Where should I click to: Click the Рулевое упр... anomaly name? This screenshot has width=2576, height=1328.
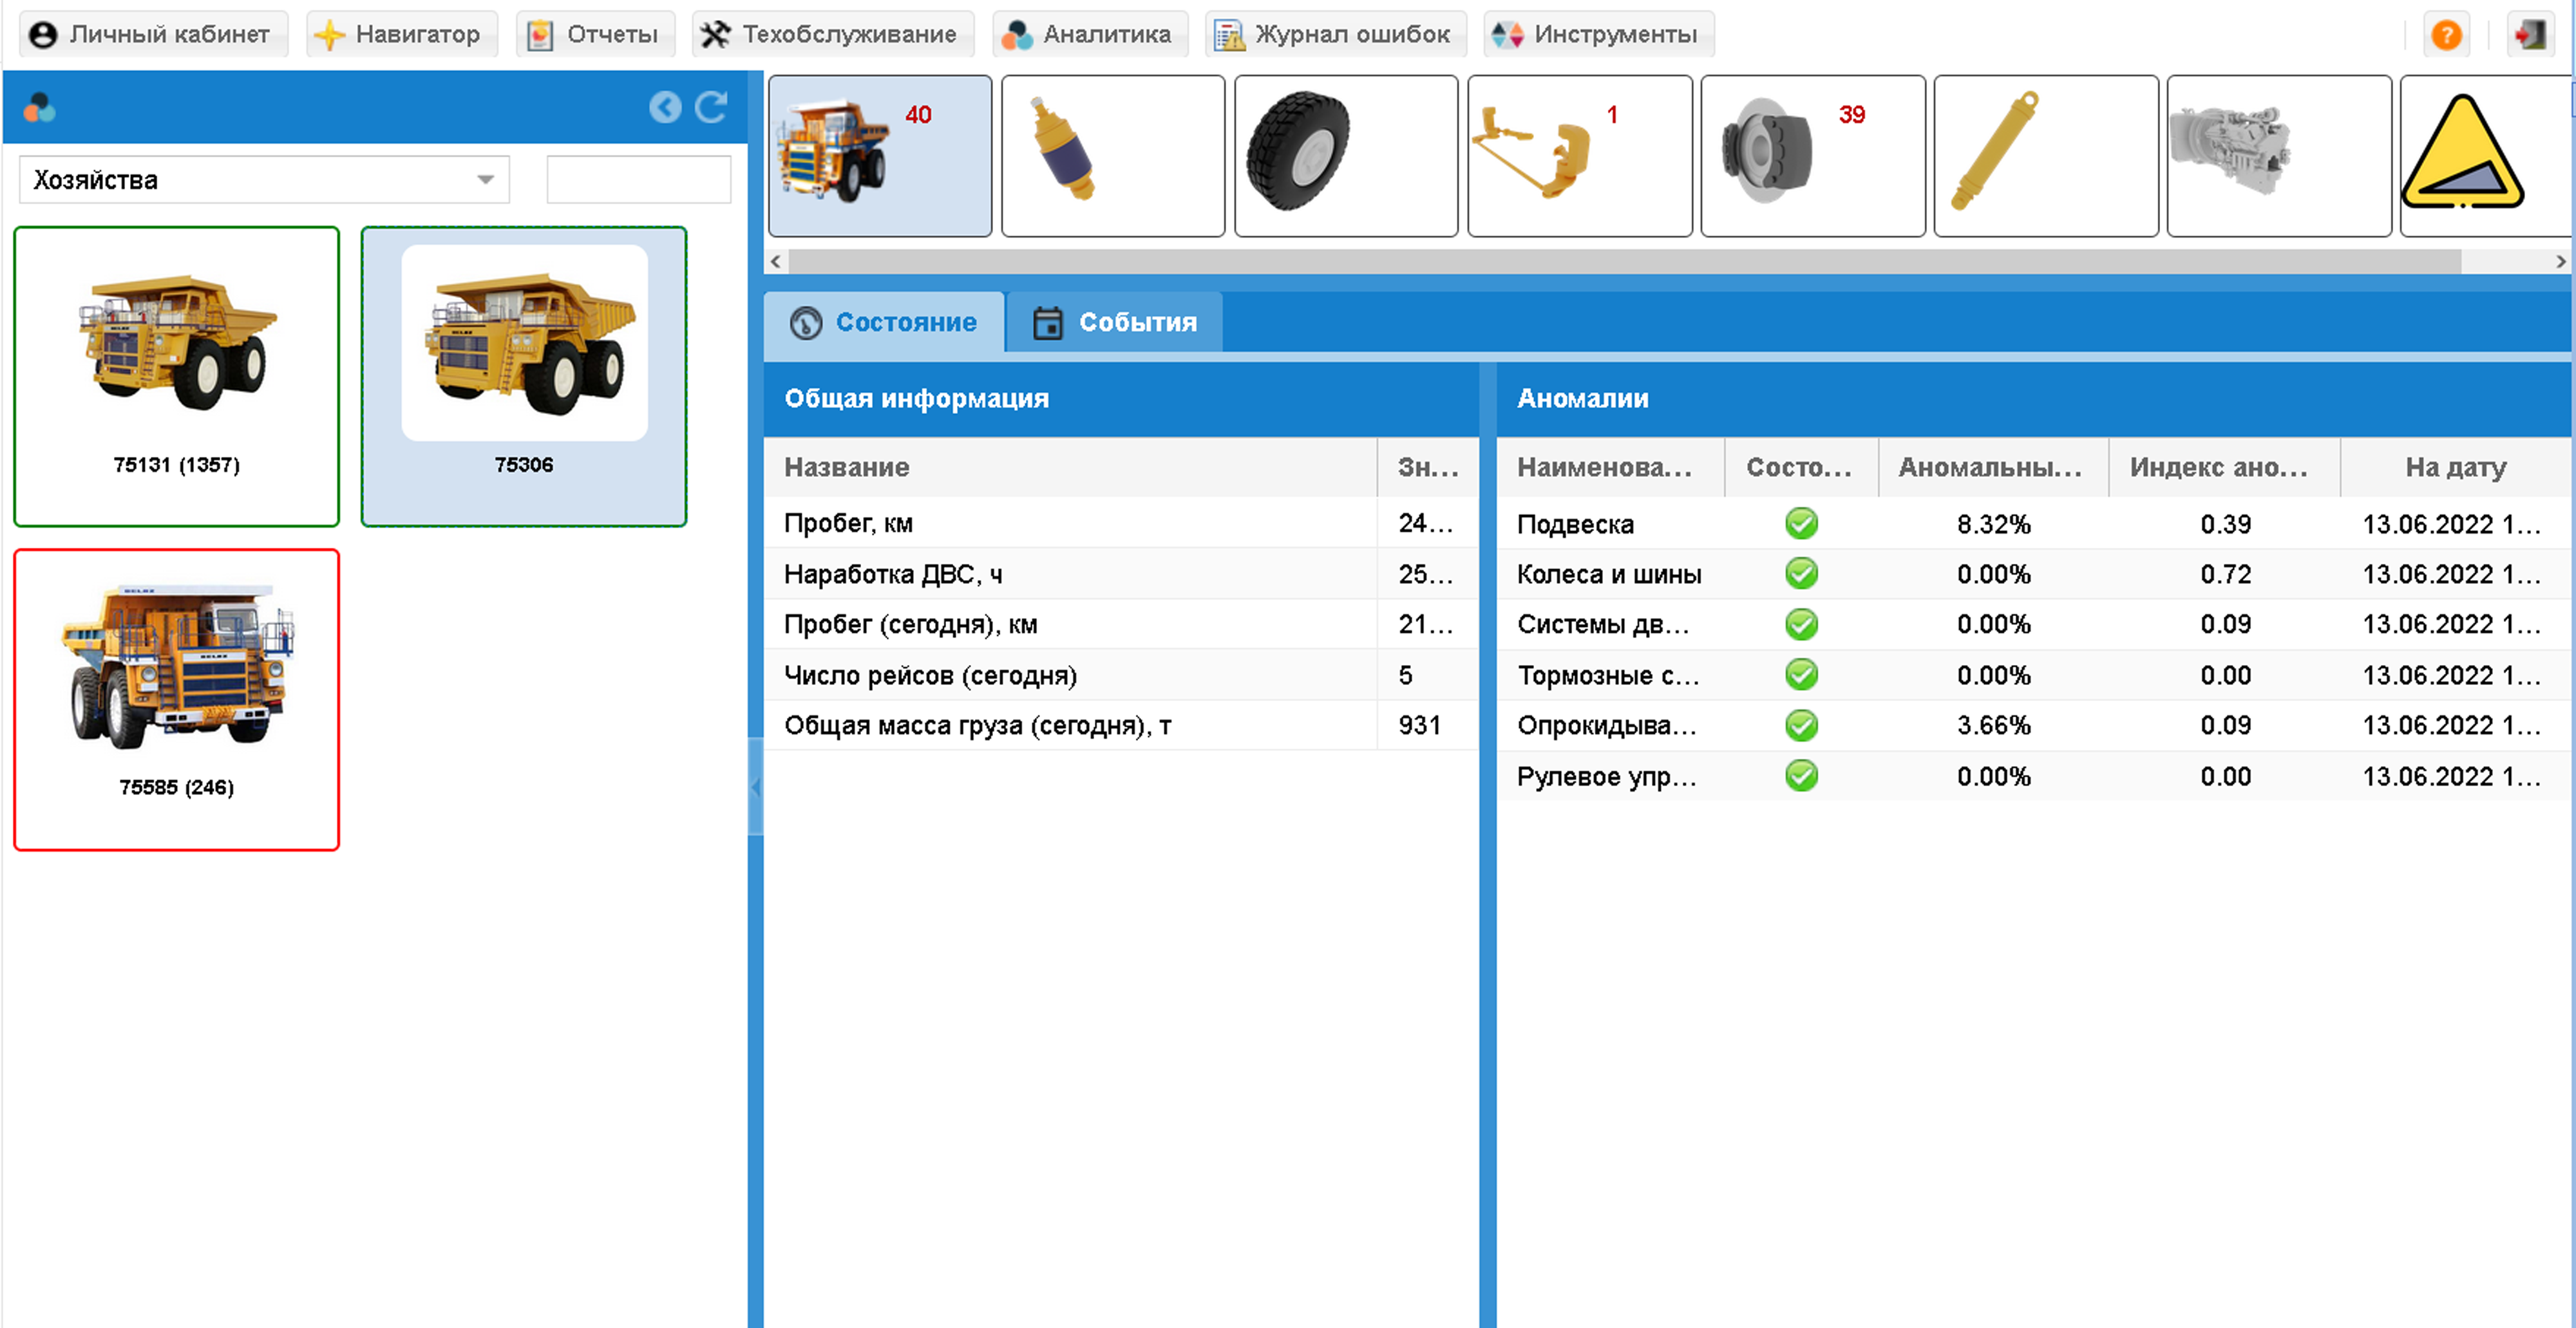pyautogui.click(x=1607, y=776)
